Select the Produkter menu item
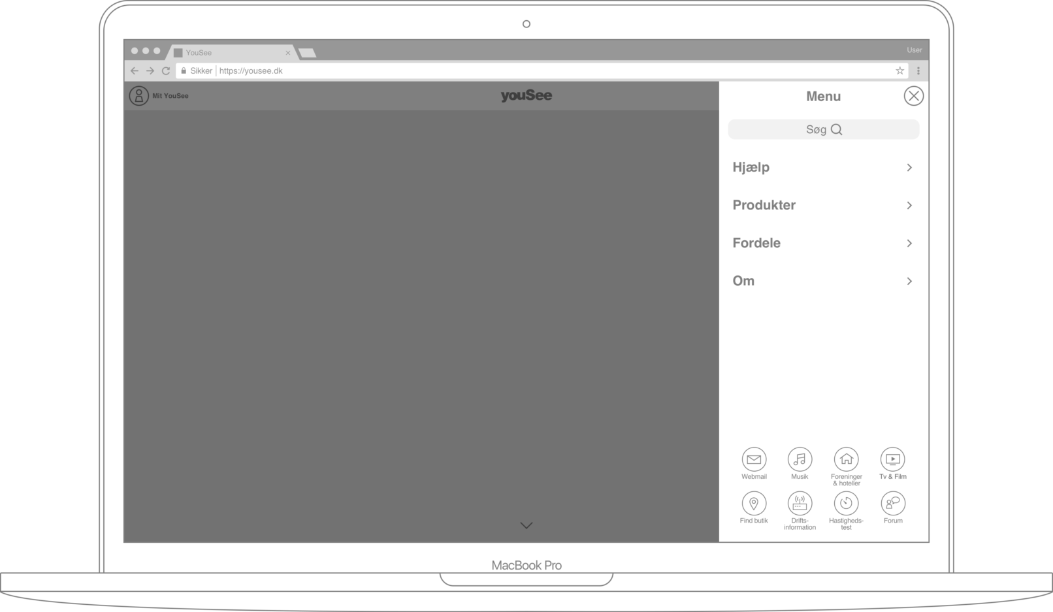Screen dimensions: 1053x612 click(823, 206)
